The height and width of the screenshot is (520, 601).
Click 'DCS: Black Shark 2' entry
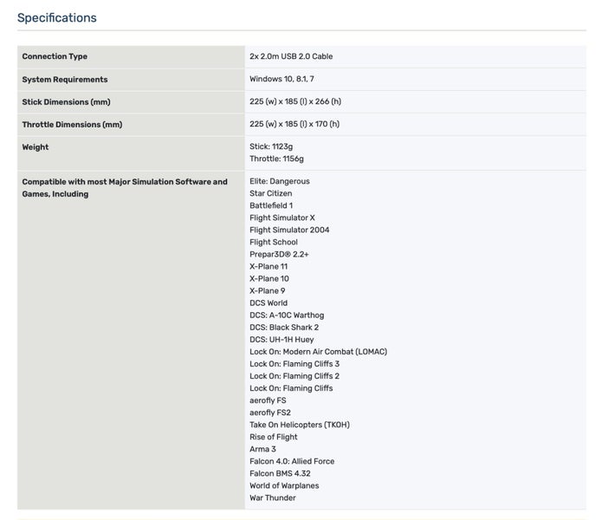pos(284,328)
